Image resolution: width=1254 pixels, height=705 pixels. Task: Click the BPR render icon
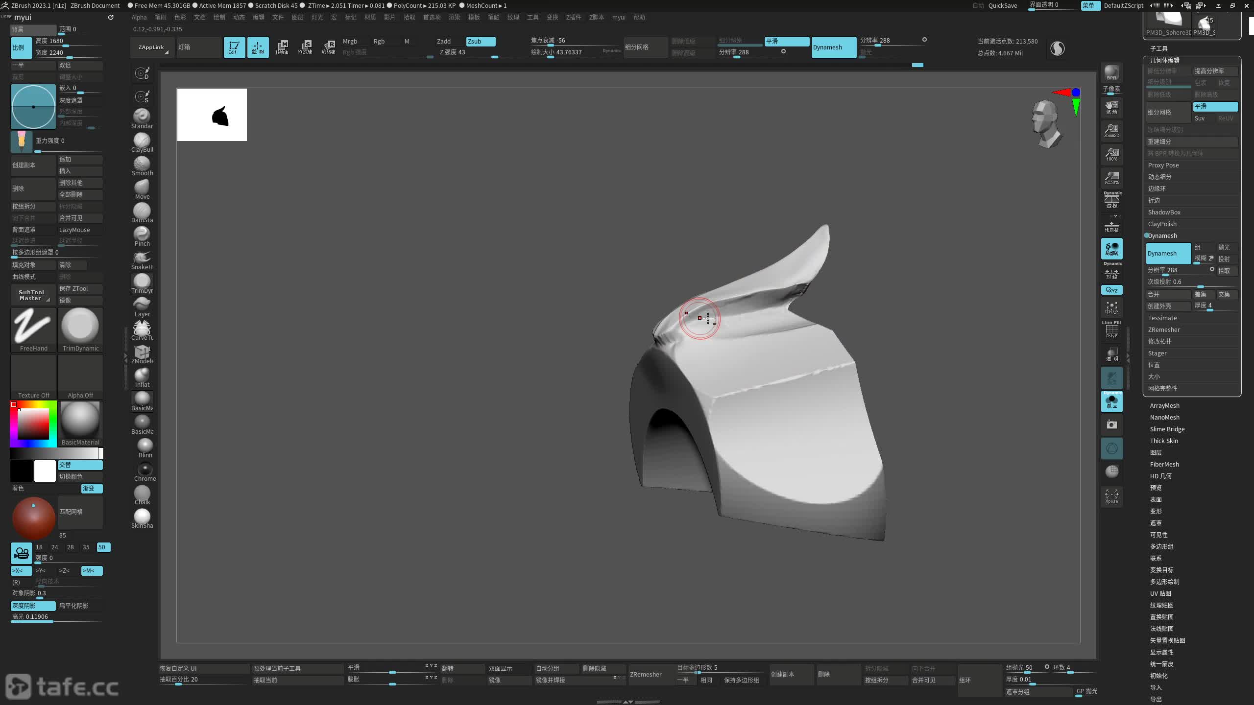click(1111, 72)
